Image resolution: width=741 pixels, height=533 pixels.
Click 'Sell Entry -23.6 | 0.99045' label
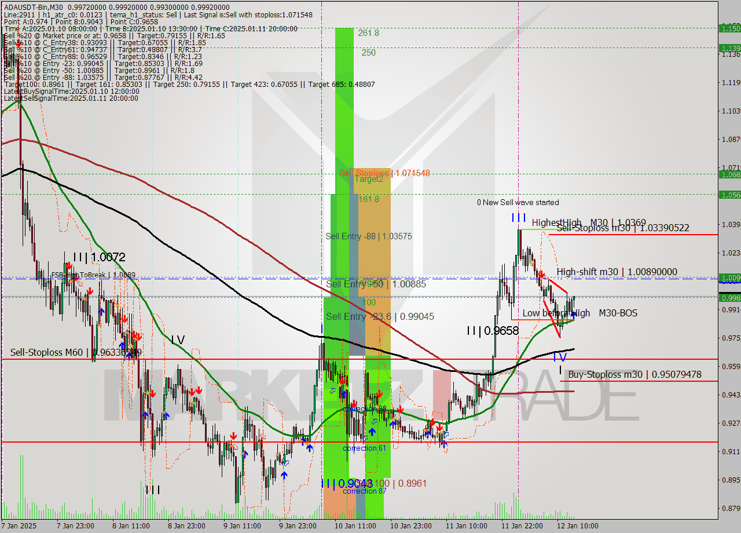point(380,316)
